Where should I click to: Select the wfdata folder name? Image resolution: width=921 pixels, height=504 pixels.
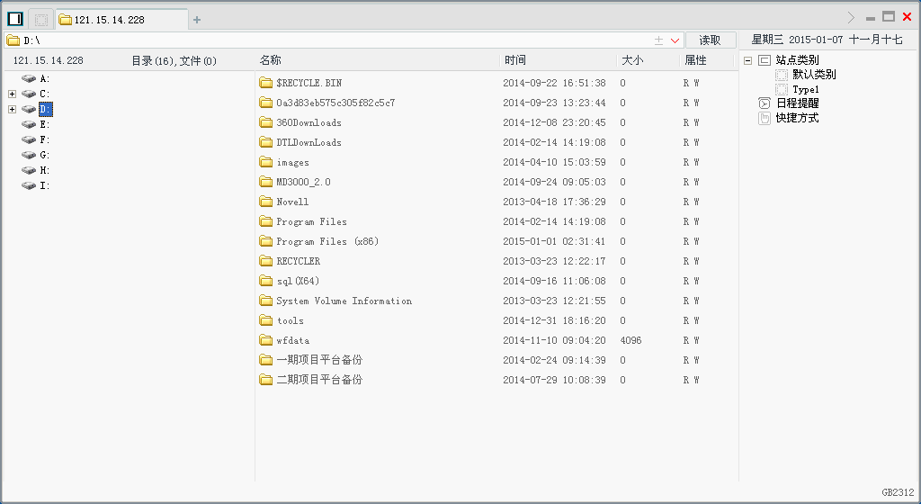click(293, 341)
